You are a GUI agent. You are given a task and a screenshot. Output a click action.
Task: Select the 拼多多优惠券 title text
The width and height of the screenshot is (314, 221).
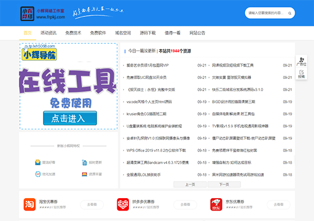point(144,202)
